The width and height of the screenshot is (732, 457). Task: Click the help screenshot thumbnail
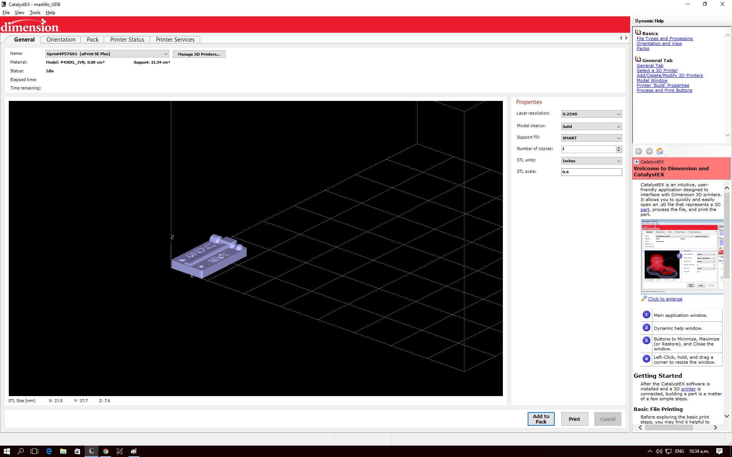[682, 256]
